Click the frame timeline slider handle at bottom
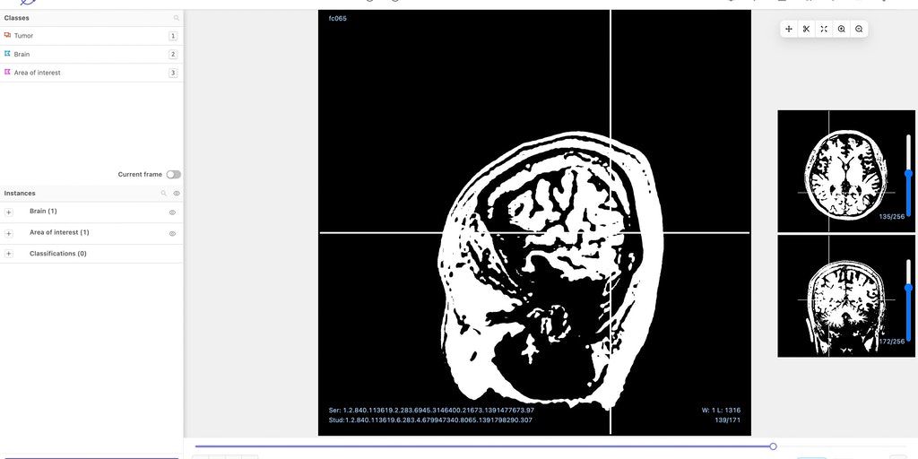The image size is (918, 459). [x=773, y=446]
